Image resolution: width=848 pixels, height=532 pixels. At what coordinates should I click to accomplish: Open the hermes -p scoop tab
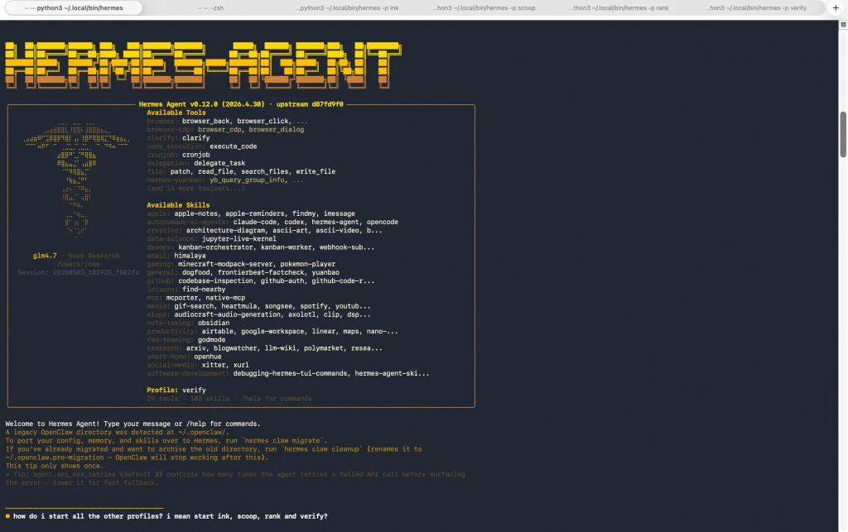click(x=484, y=8)
